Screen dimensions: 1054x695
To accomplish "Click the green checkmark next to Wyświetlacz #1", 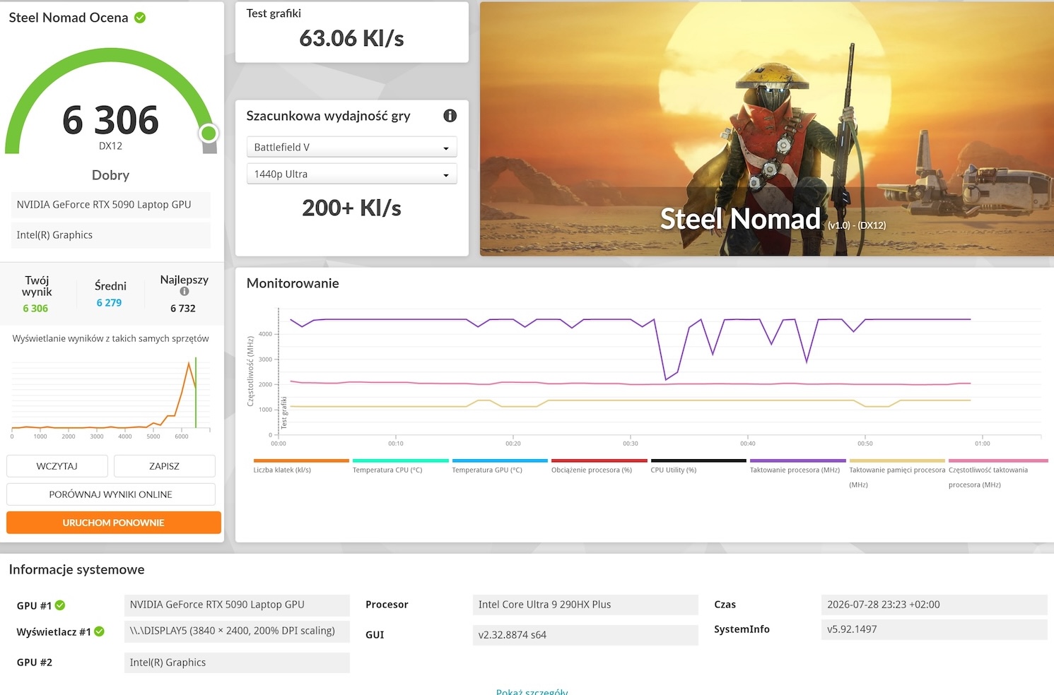I will [99, 631].
